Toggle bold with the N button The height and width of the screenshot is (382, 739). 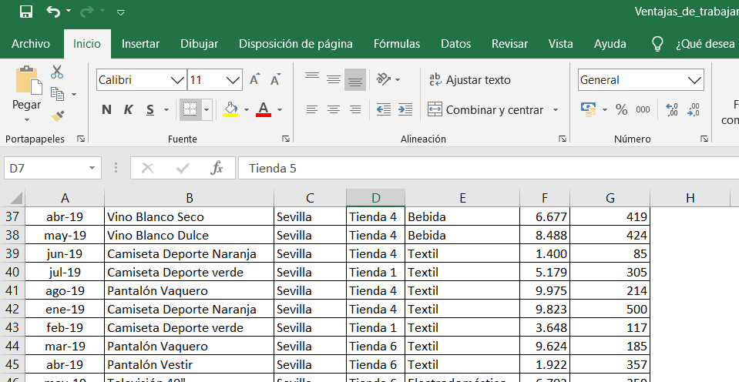tap(106, 110)
